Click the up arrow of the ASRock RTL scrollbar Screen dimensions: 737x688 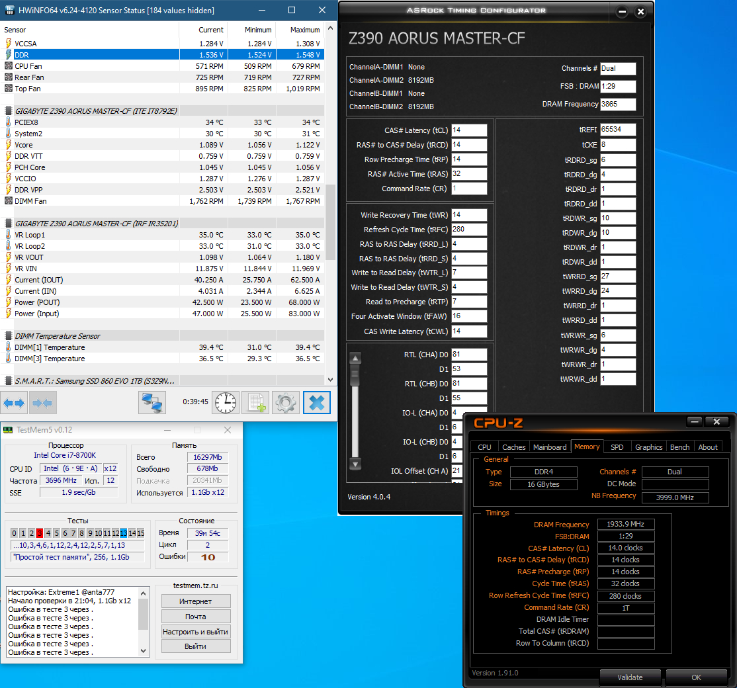[x=355, y=358]
